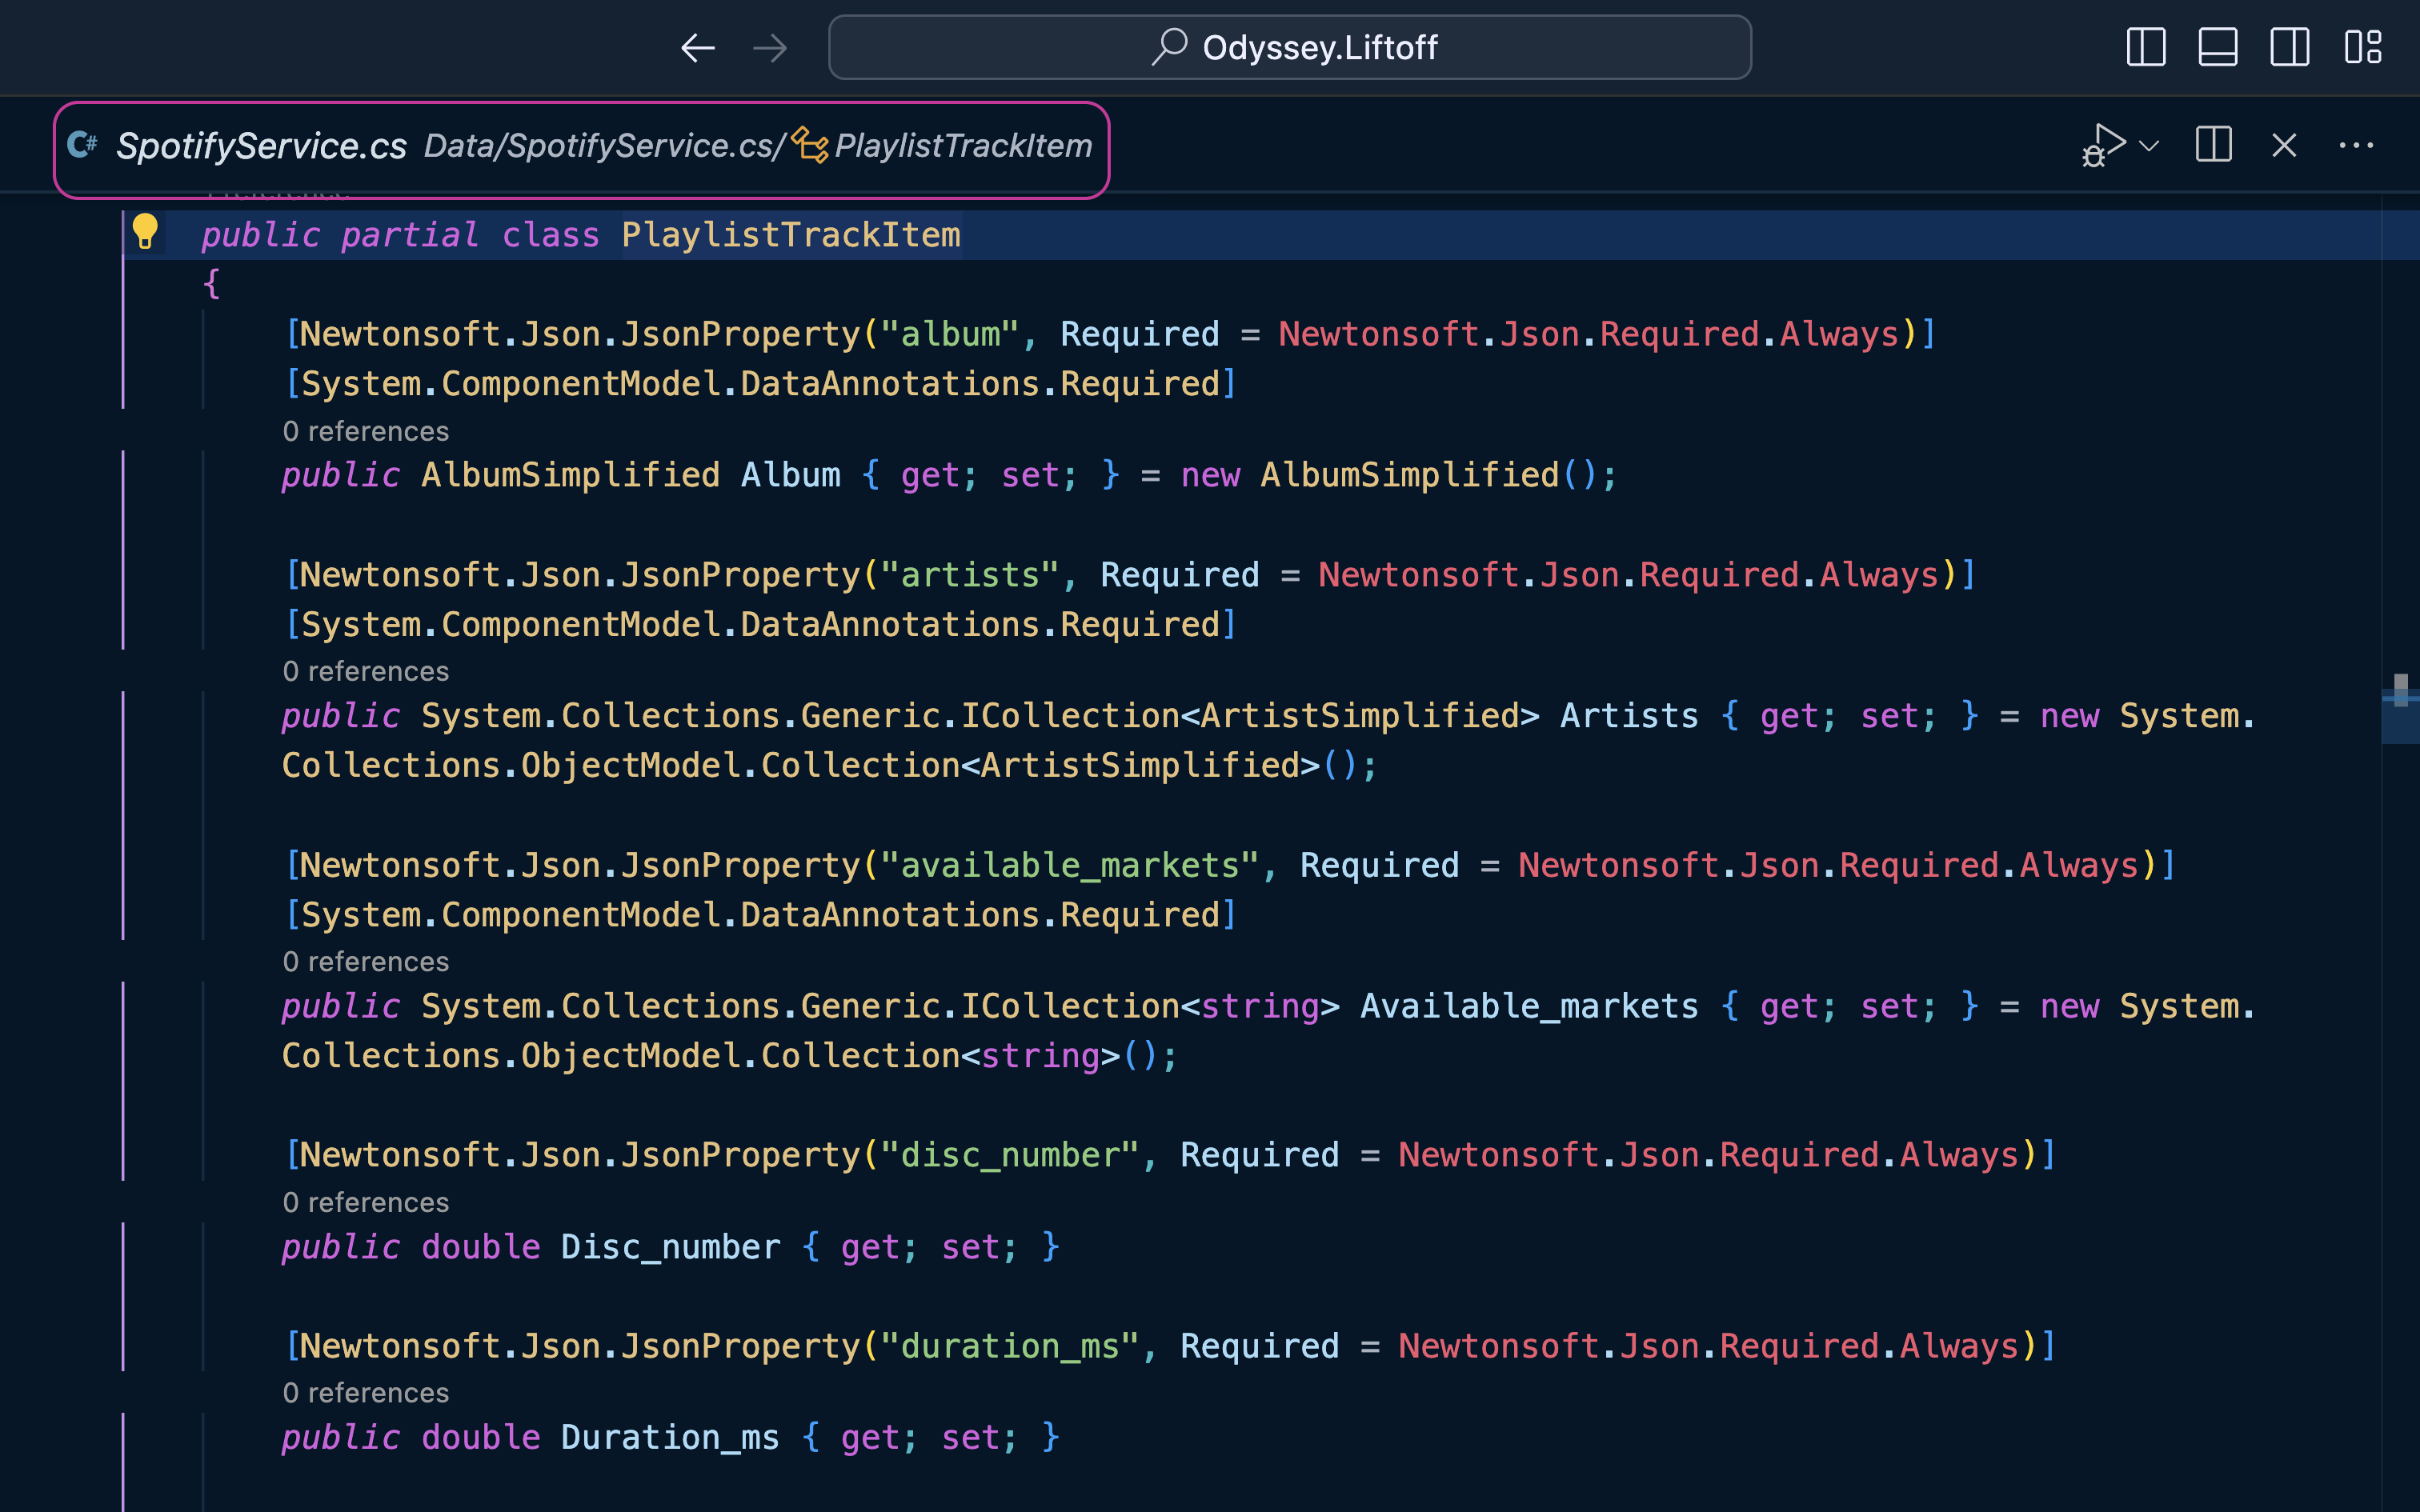Click the lightbulb code action icon
Image resolution: width=2420 pixels, height=1512 pixels.
(x=147, y=232)
